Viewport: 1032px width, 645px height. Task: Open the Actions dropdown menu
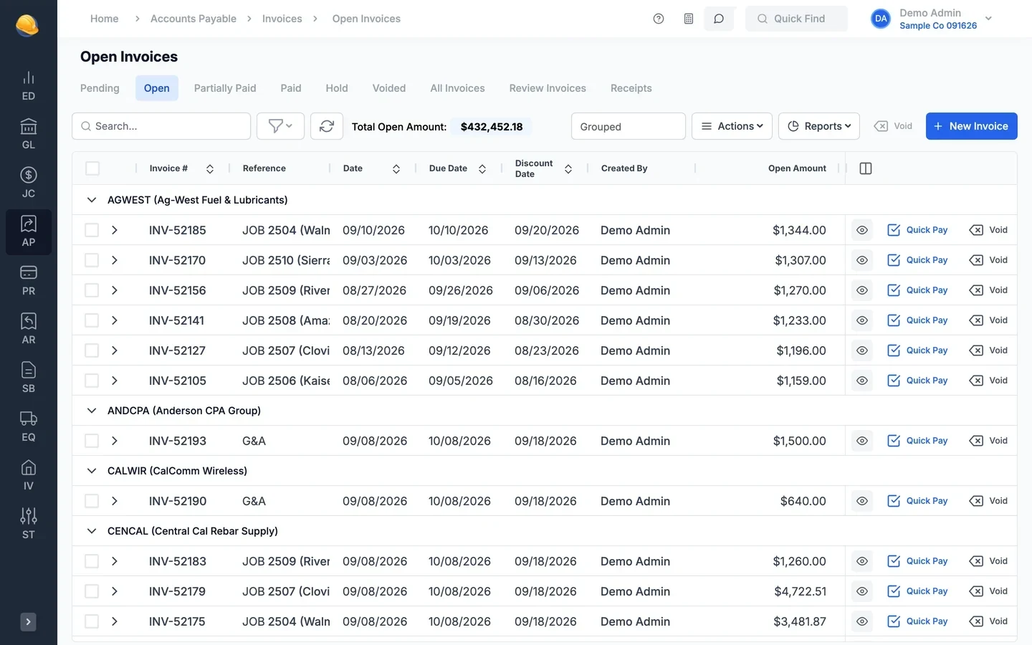tap(732, 126)
